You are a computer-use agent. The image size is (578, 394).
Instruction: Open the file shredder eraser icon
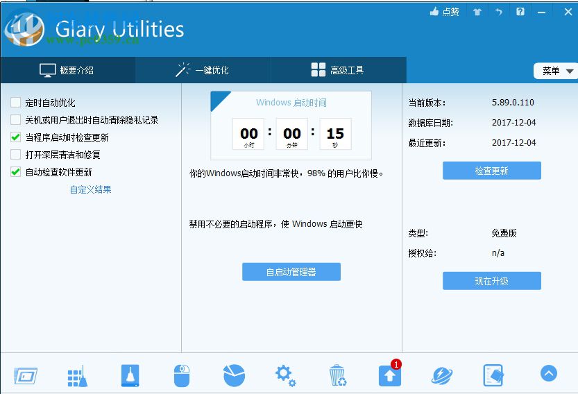(x=493, y=375)
